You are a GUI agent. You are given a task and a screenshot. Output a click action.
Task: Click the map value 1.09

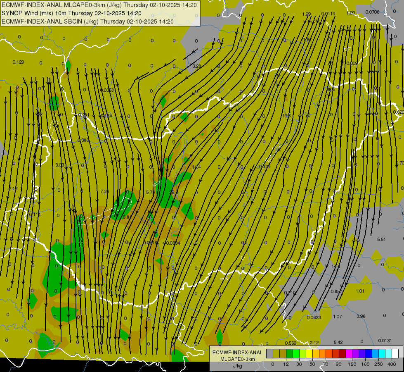click(351, 13)
